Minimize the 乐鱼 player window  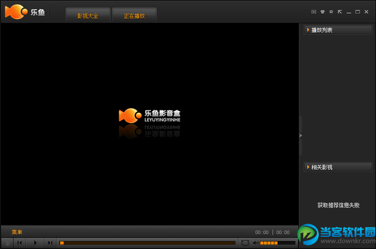[349, 12]
